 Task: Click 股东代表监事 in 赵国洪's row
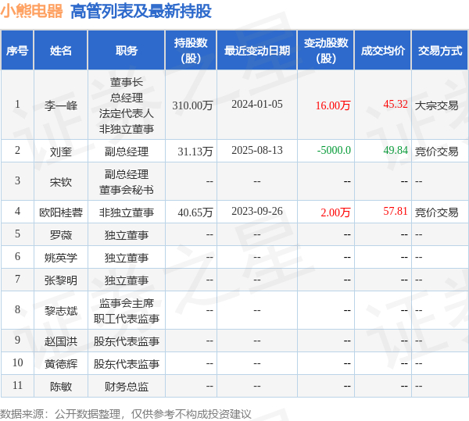[127, 341]
